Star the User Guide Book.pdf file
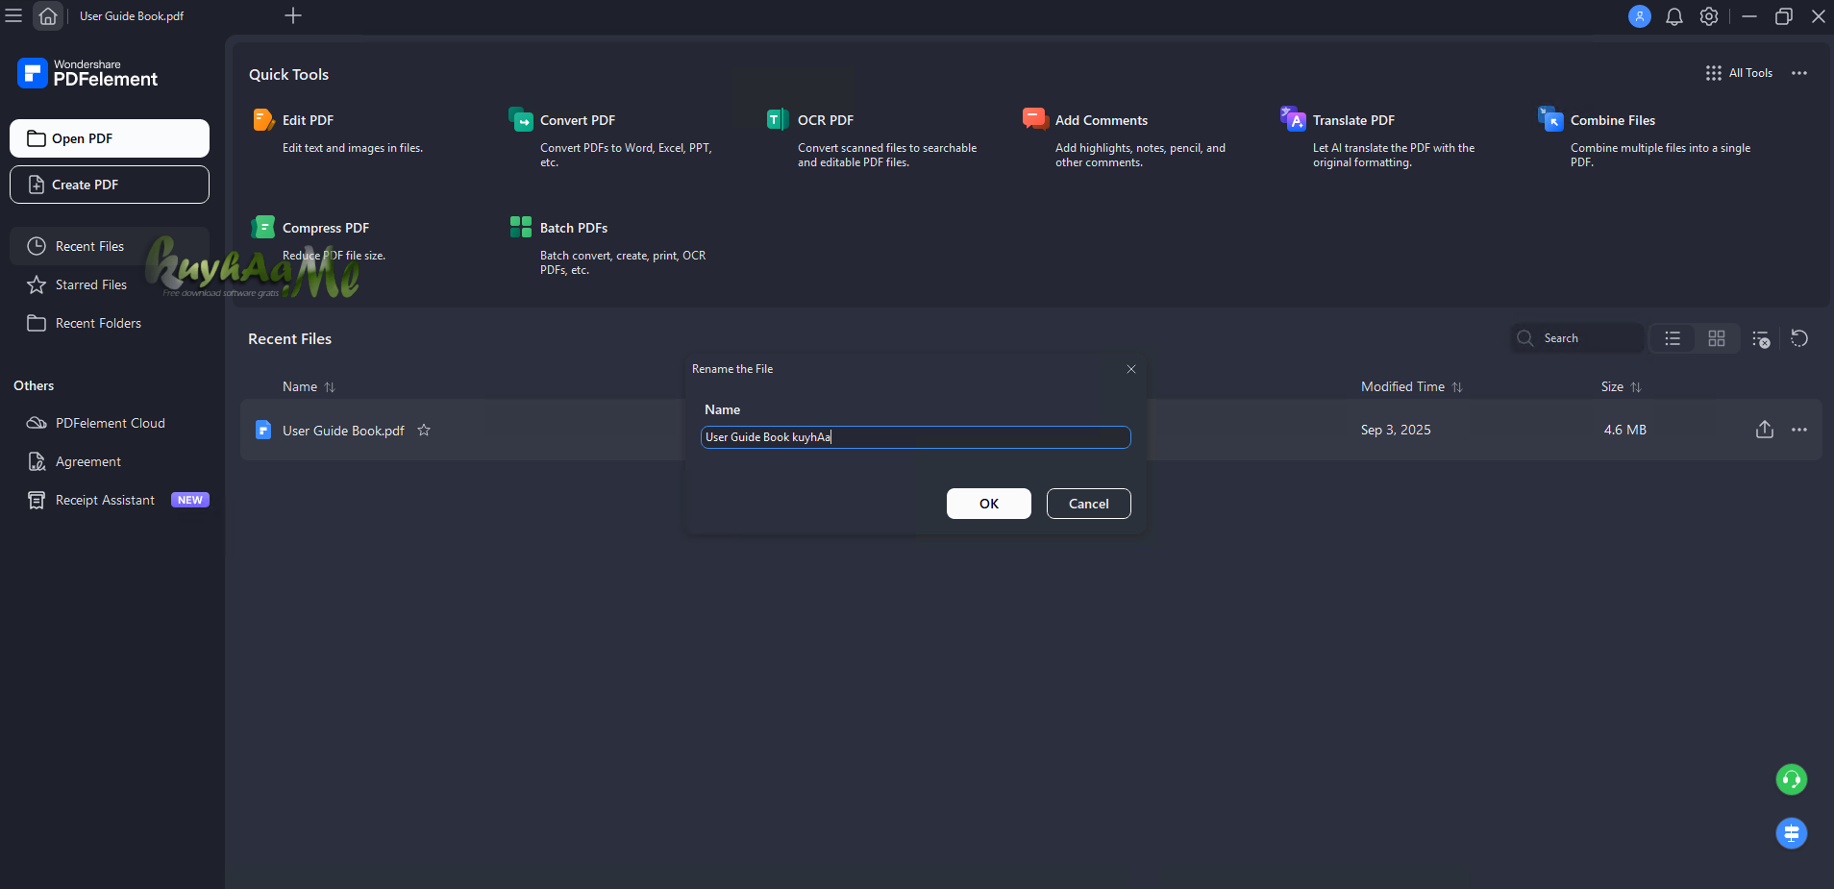The width and height of the screenshot is (1834, 889). 424,431
